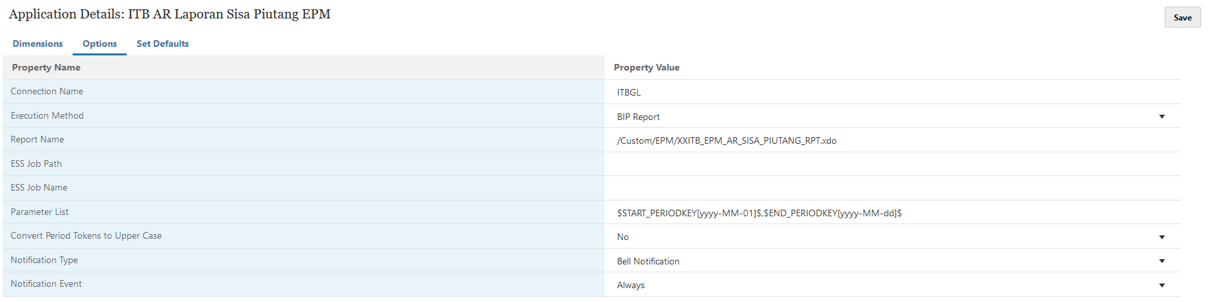Select the BIP Report value
1209x302 pixels.
(638, 117)
